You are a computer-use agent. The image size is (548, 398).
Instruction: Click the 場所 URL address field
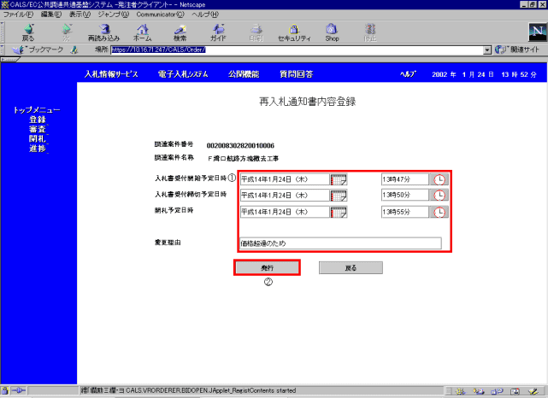[297, 50]
